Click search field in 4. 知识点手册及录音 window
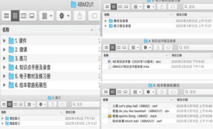The width and height of the screenshot is (213, 129). point(196,48)
